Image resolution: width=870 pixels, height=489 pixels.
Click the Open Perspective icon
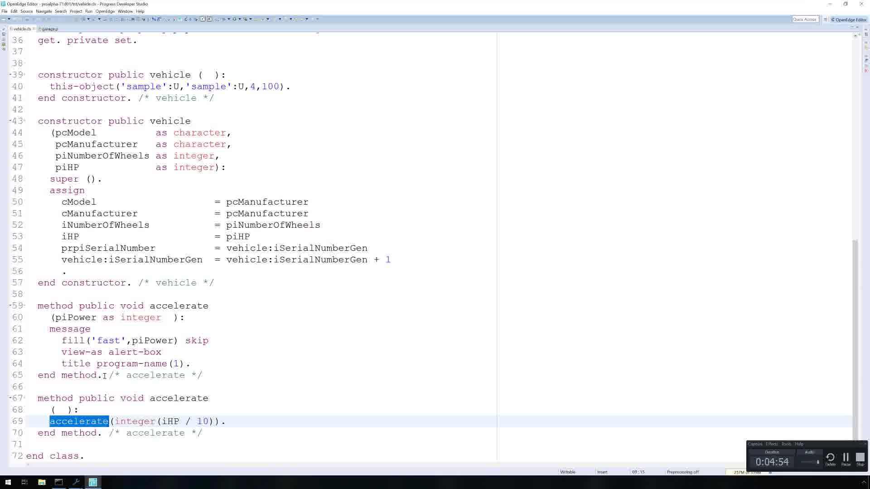(x=826, y=19)
